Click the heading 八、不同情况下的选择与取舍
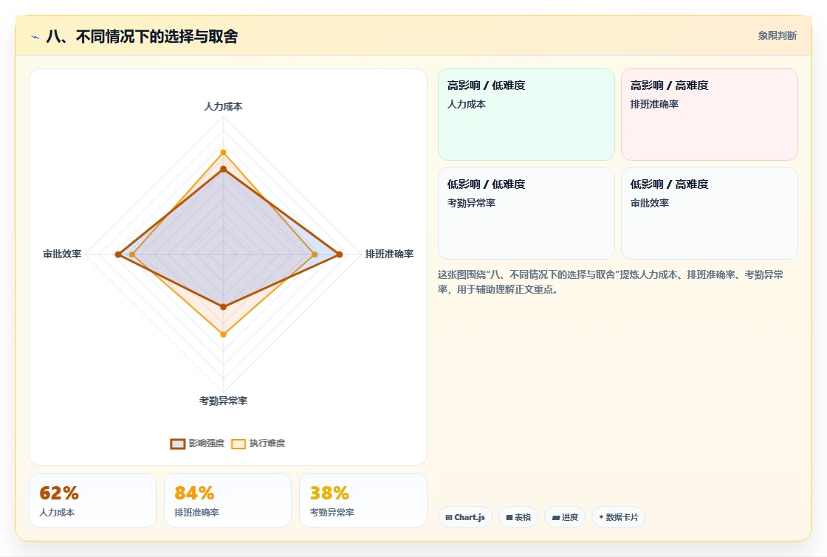 click(x=142, y=36)
